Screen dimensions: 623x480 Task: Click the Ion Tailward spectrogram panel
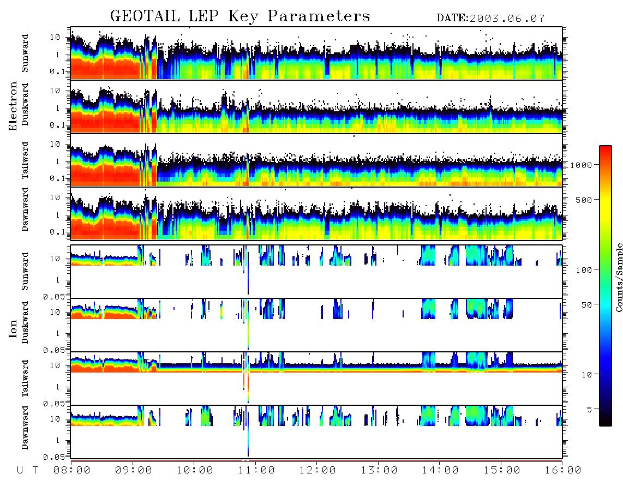click(x=316, y=379)
